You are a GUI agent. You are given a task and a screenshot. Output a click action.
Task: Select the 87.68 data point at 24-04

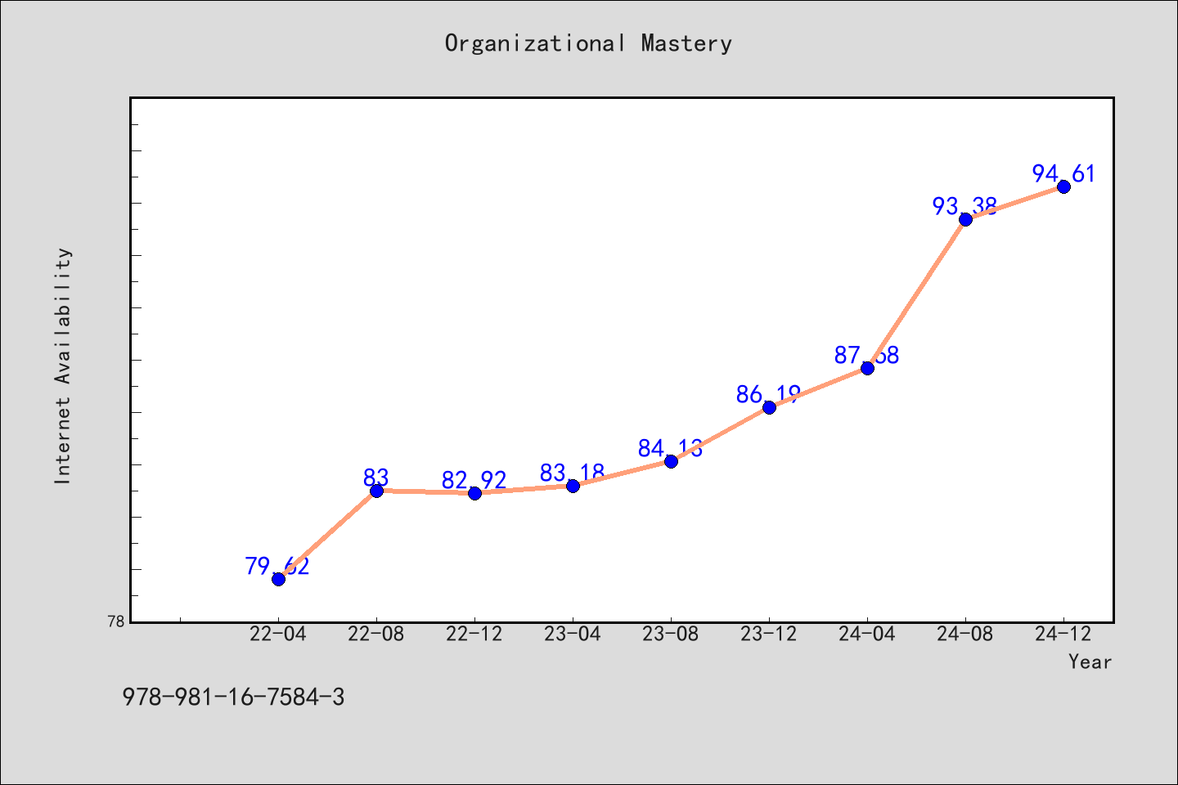tap(867, 368)
